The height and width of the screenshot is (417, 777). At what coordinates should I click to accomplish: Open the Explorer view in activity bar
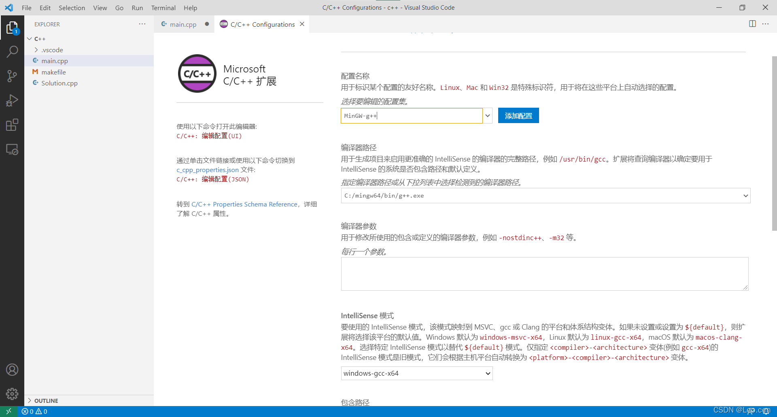(x=12, y=28)
